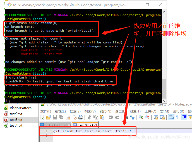The height and width of the screenshot is (142, 192).
Task: Open the 视图(V) menu
Action: (90, 111)
